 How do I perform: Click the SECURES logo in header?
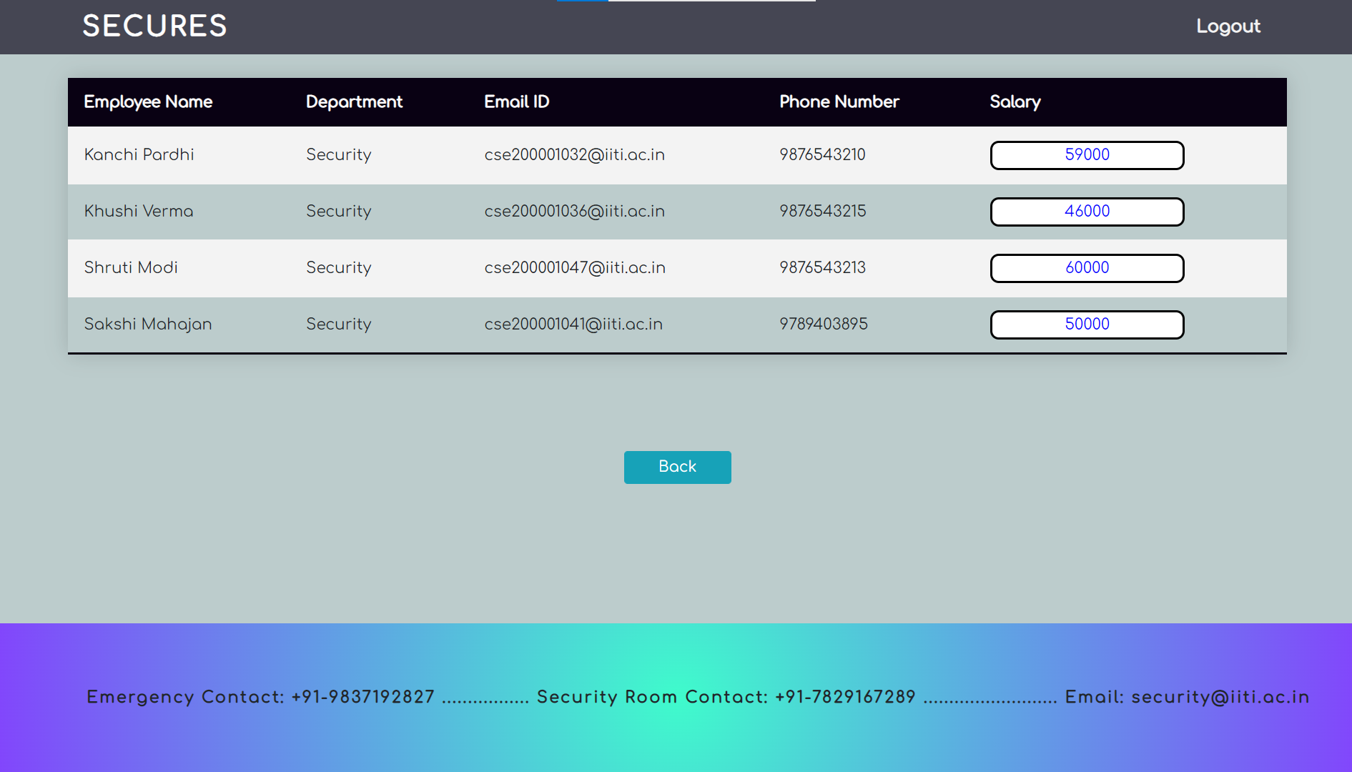click(154, 26)
